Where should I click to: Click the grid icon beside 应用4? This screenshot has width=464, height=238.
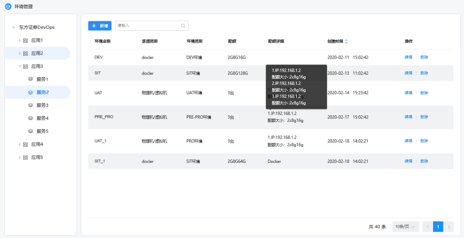click(x=25, y=145)
